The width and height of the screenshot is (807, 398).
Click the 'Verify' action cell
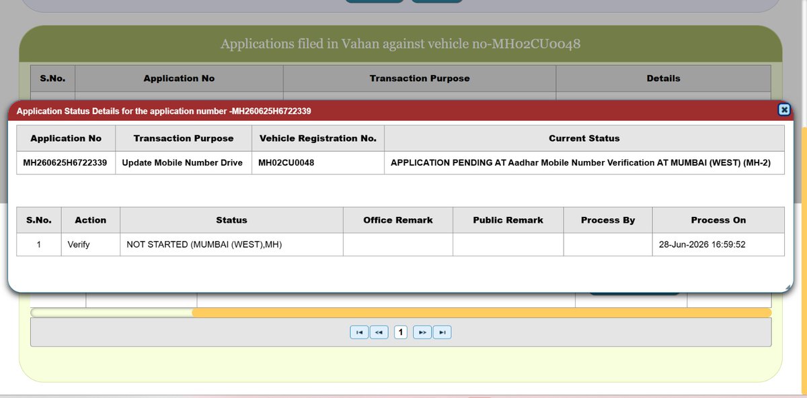(91, 244)
